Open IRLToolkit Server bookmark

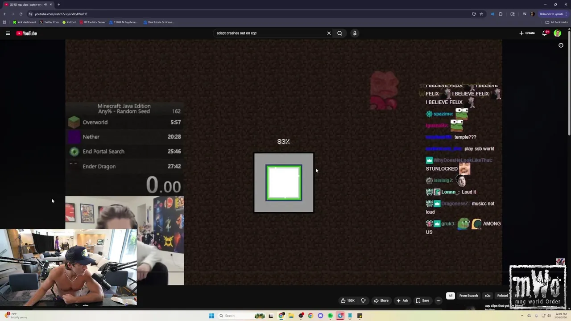[92, 22]
